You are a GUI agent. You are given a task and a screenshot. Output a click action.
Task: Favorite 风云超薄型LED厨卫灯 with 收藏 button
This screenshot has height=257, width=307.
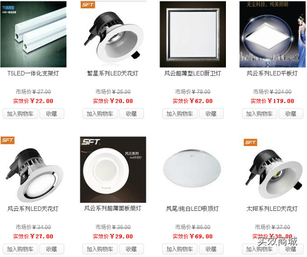(211, 114)
